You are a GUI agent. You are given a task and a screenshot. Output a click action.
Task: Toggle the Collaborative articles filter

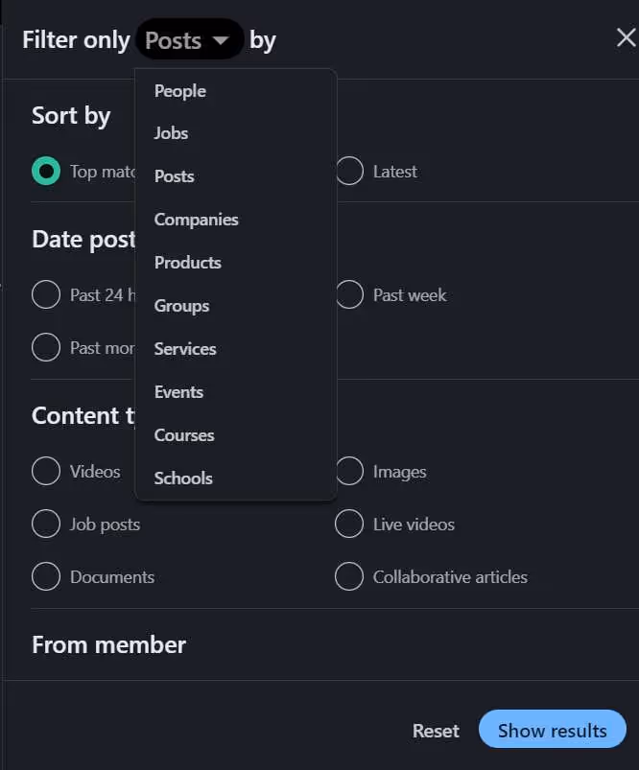(x=349, y=576)
